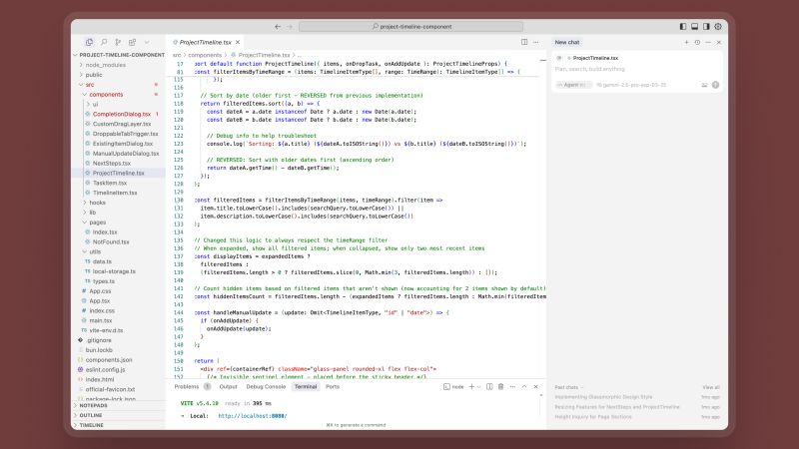This screenshot has height=449, width=799.
Task: Open the Extensions view icon
Action: coord(133,42)
